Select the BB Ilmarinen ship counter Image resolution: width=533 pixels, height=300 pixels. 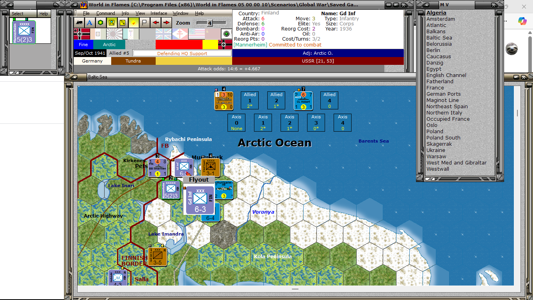pyautogui.click(x=158, y=168)
